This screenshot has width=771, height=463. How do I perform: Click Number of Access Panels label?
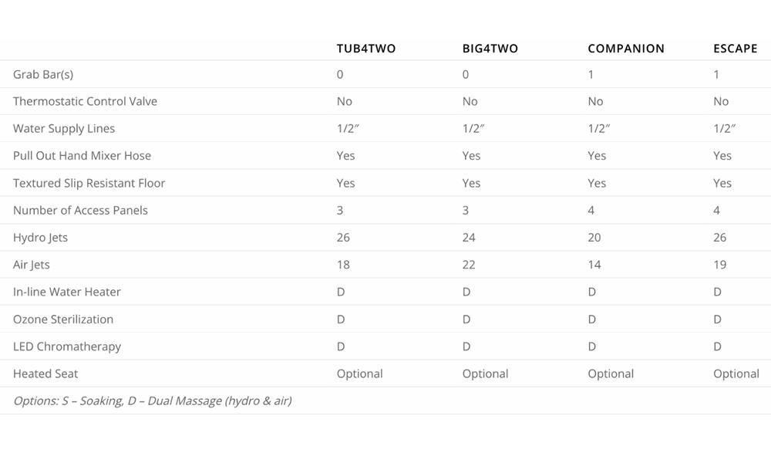tap(81, 210)
